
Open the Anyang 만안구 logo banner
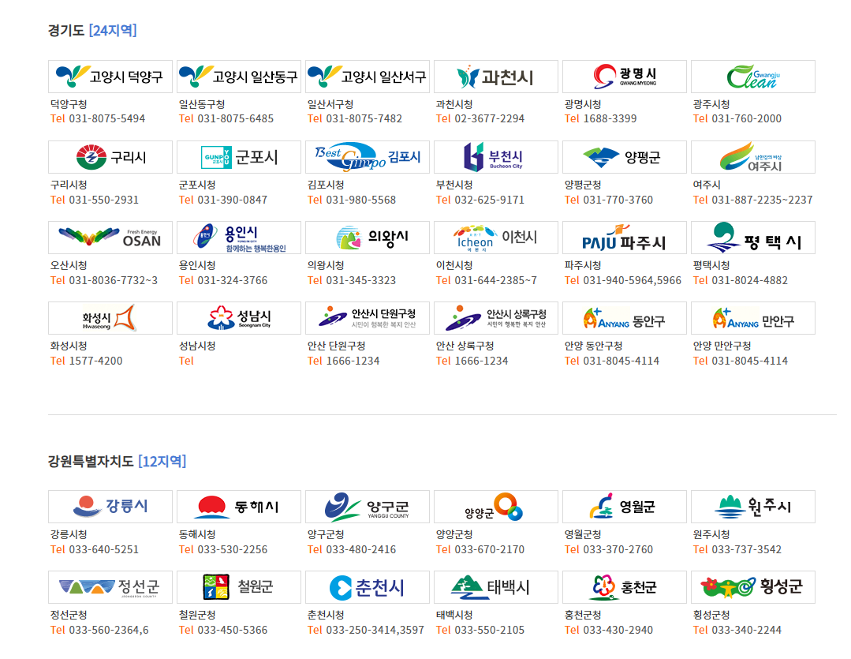coord(753,318)
